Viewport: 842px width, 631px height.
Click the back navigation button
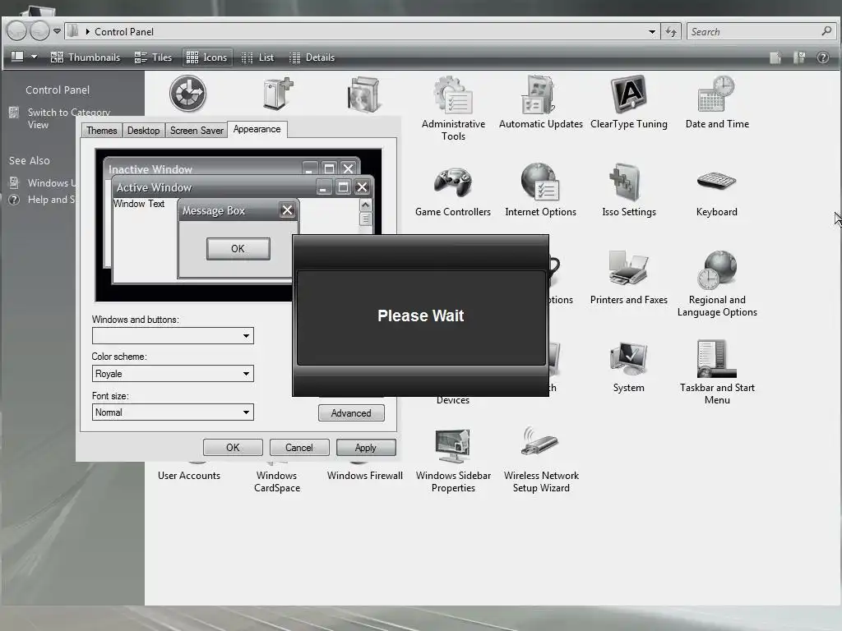pyautogui.click(x=16, y=31)
